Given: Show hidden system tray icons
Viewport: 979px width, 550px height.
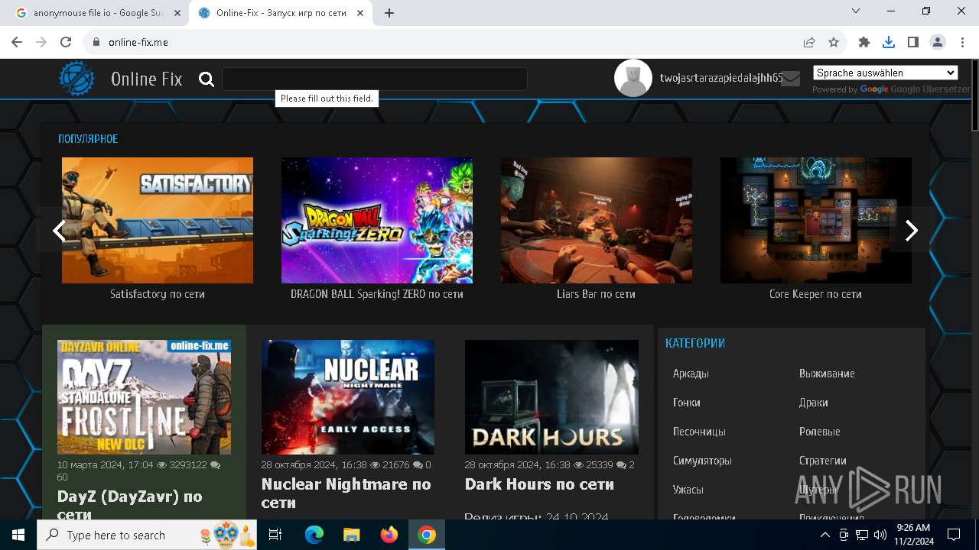Looking at the screenshot, I should 825,535.
